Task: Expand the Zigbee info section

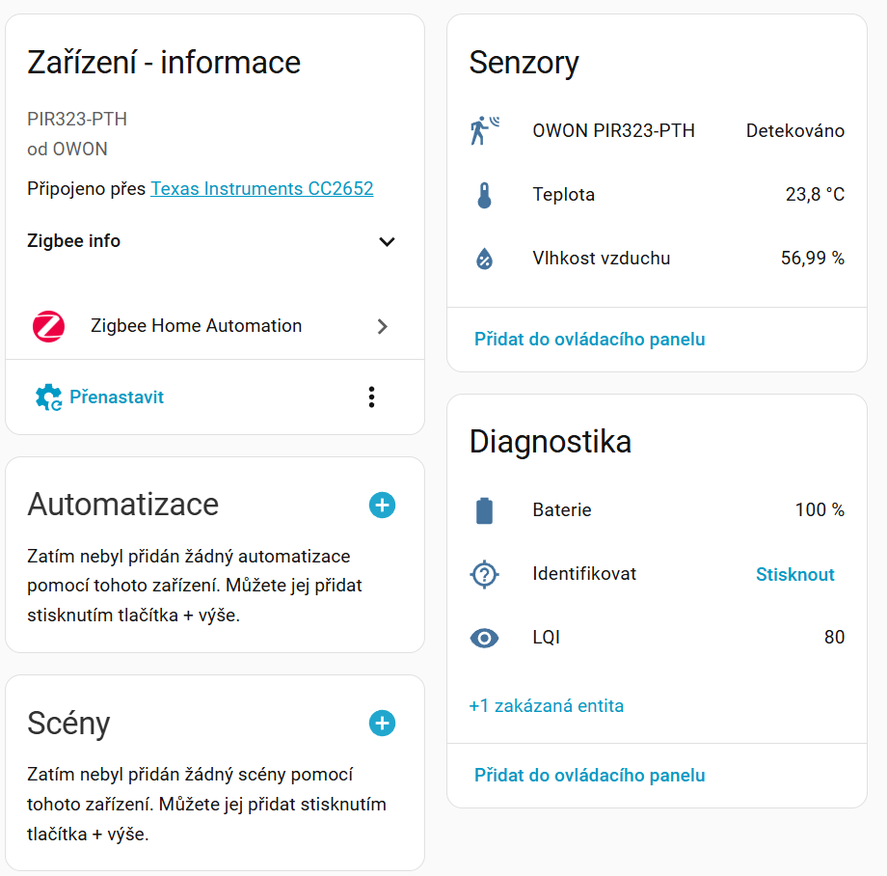Action: (x=387, y=241)
